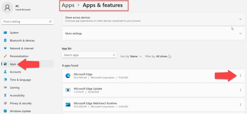
Task: Open Personalization settings
Action: tap(19, 56)
